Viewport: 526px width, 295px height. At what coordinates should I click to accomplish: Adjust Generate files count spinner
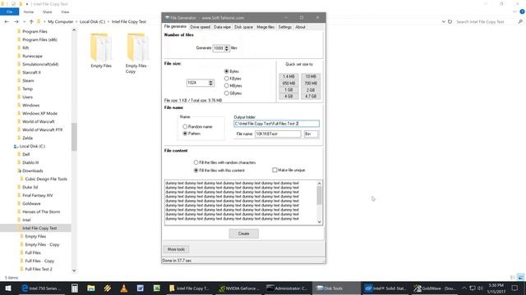pyautogui.click(x=227, y=48)
